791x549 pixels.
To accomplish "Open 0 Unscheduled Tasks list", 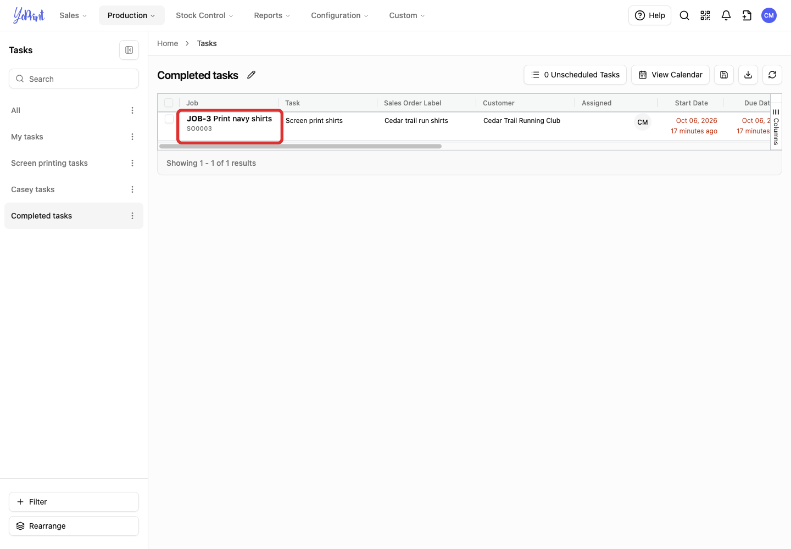I will pyautogui.click(x=575, y=75).
